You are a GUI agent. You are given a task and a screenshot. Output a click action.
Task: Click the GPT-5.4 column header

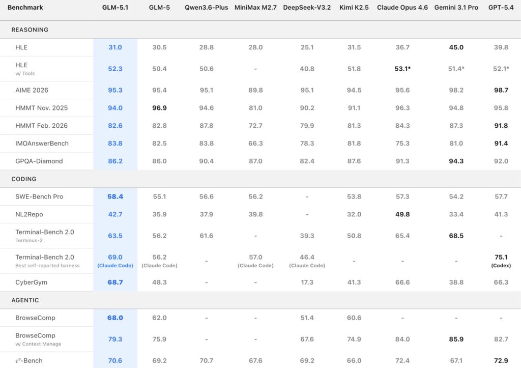(501, 8)
